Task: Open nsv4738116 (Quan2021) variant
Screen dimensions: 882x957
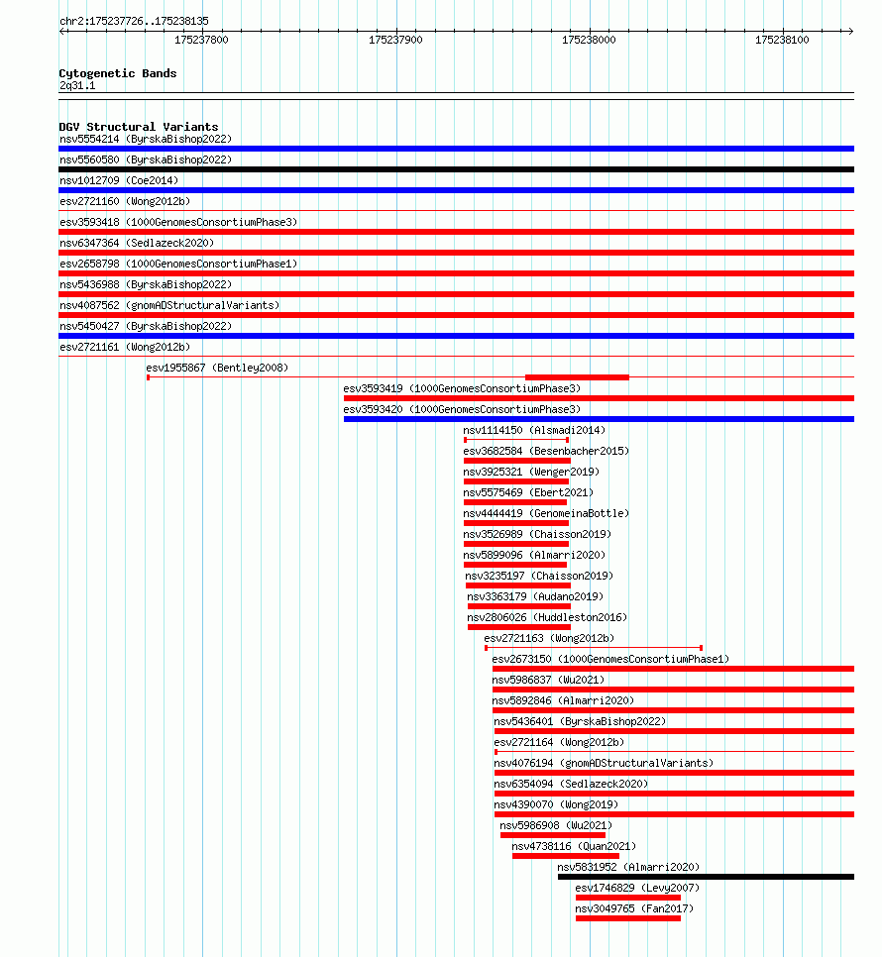Action: tap(574, 845)
